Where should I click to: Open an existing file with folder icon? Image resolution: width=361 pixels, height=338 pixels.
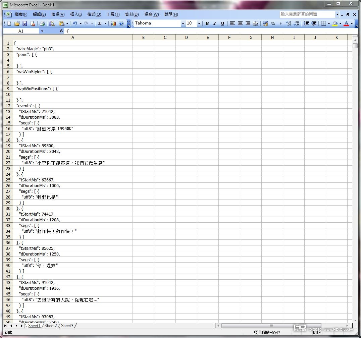(17, 23)
